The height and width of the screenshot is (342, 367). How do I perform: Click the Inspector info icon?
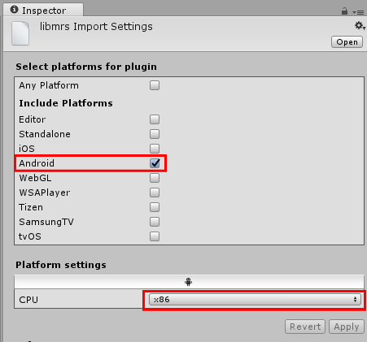coord(14,10)
